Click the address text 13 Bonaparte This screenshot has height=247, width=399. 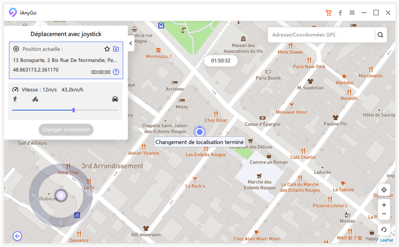click(65, 60)
